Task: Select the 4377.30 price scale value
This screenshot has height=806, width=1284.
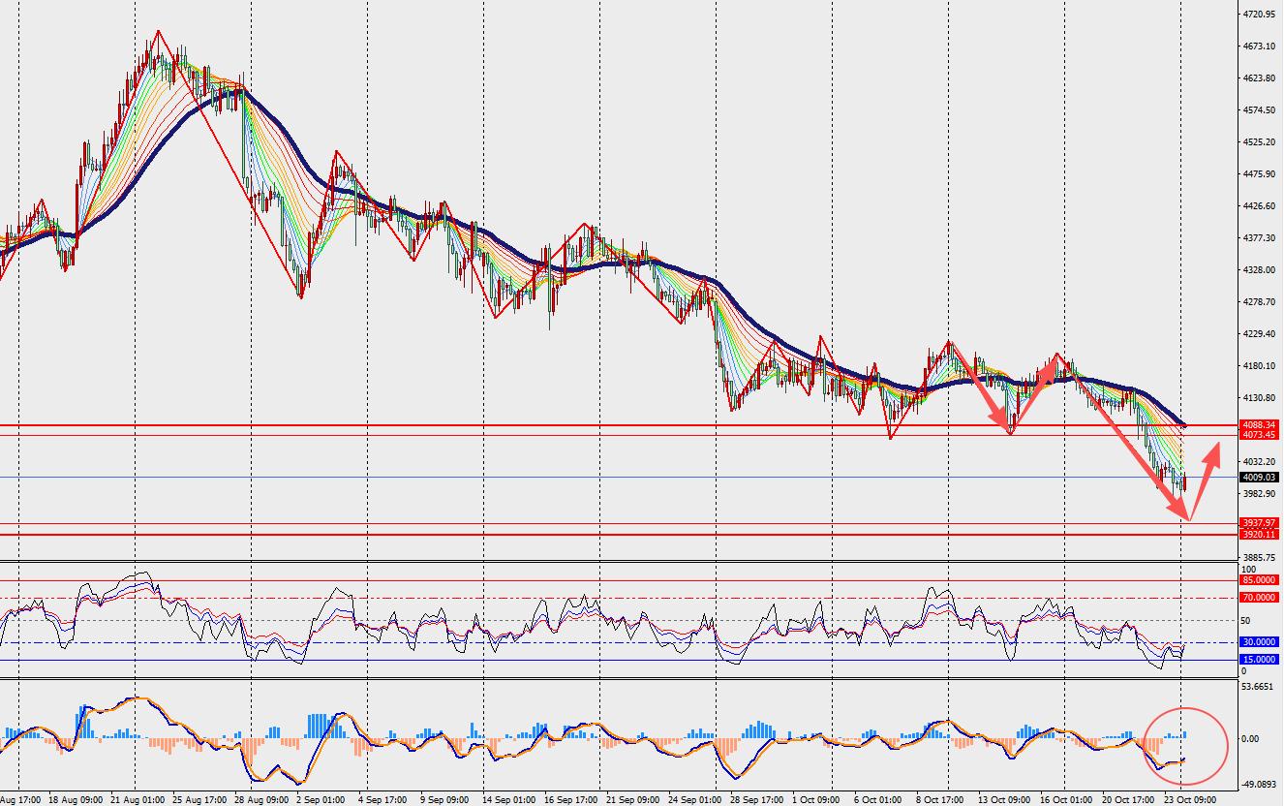Action: [1261, 238]
